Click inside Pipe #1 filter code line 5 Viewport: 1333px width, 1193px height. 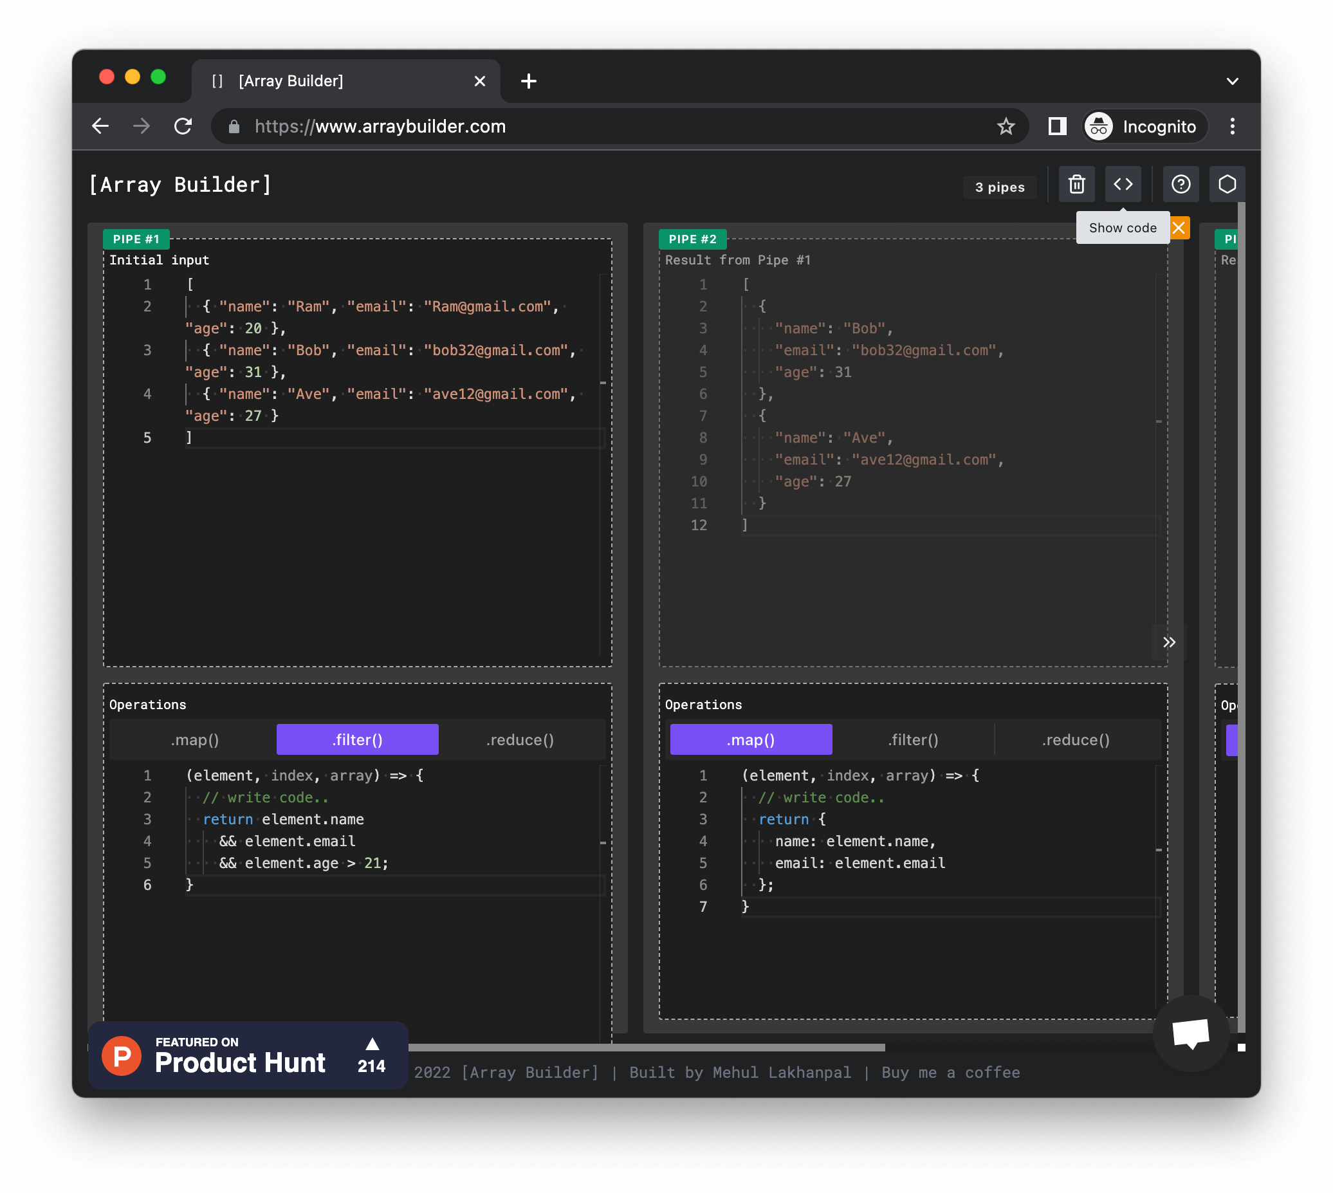point(304,864)
